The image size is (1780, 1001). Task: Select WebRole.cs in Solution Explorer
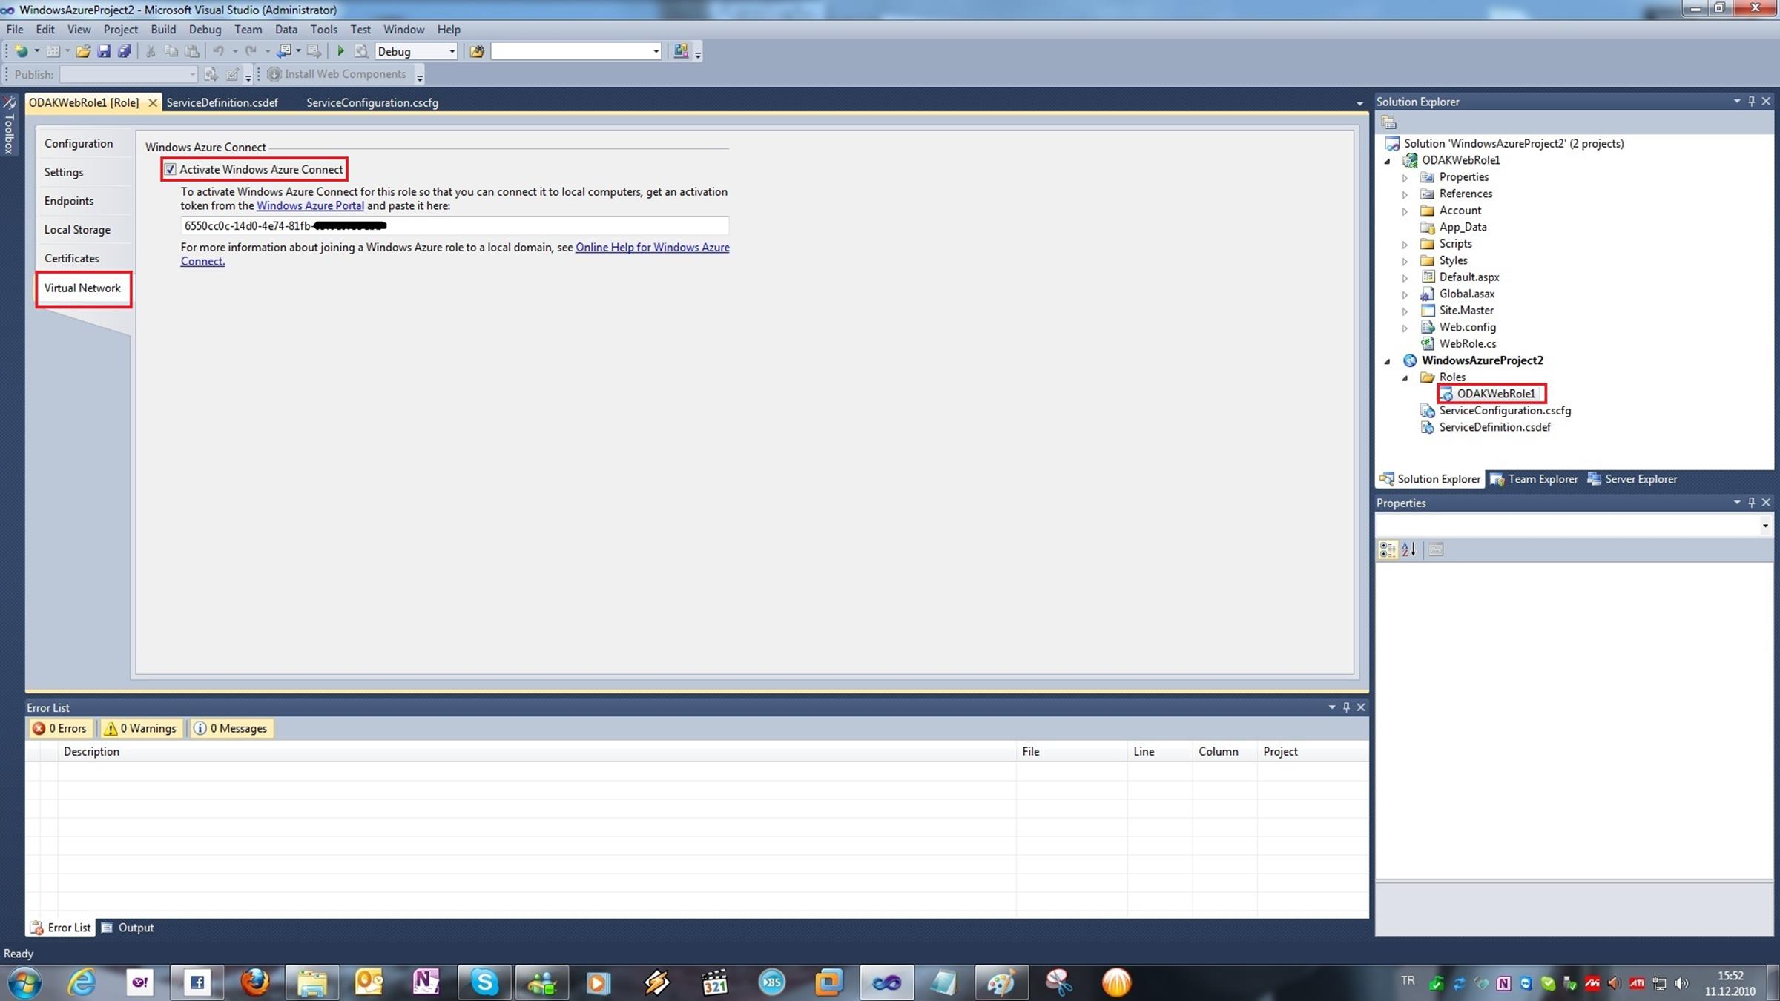pos(1467,343)
